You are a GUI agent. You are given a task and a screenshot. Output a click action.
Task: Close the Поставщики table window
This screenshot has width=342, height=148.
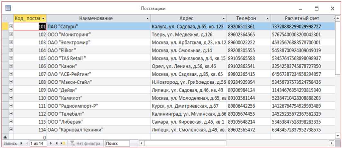[x=332, y=8]
